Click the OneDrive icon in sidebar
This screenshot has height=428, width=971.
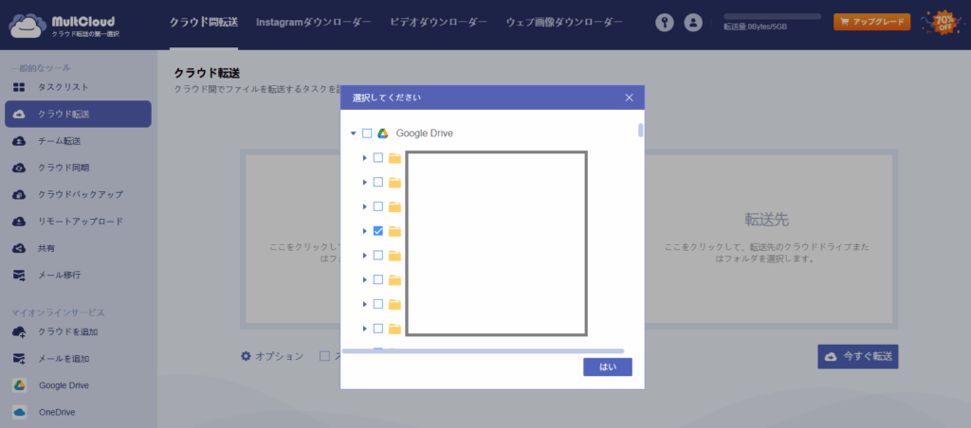pyautogui.click(x=19, y=412)
